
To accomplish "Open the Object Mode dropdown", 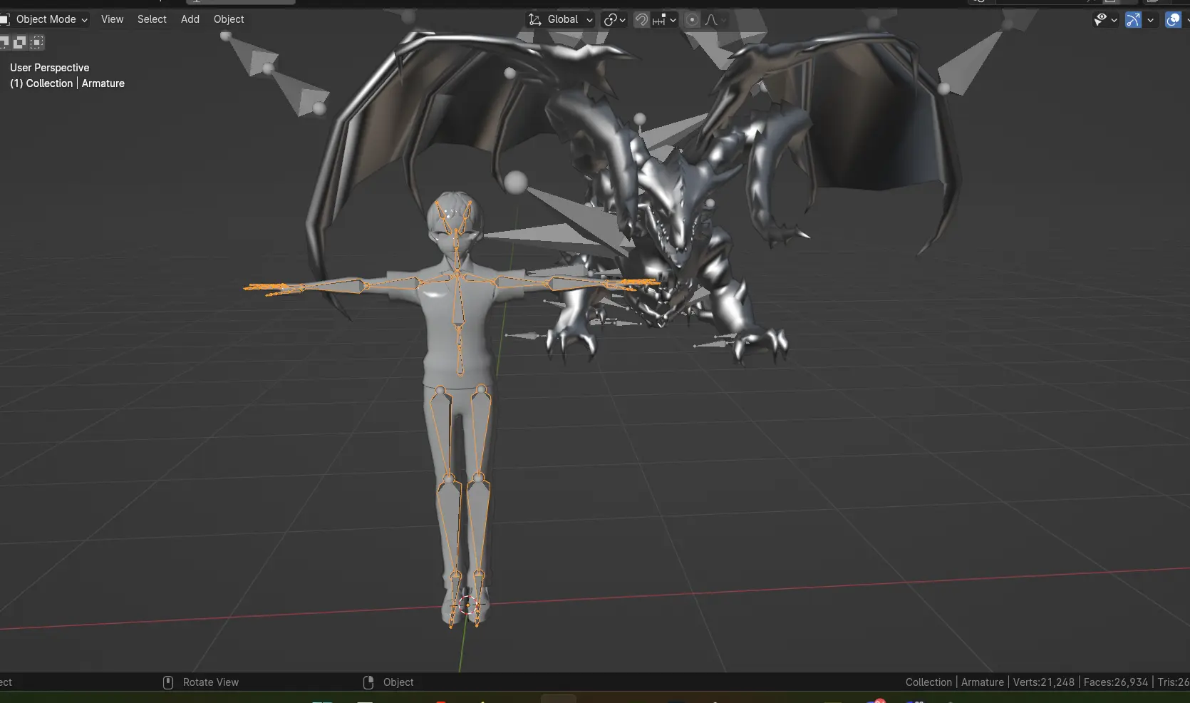I will click(x=44, y=19).
